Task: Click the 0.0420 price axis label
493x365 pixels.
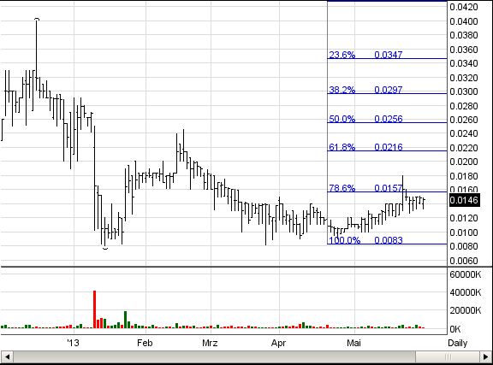Action: (x=464, y=7)
